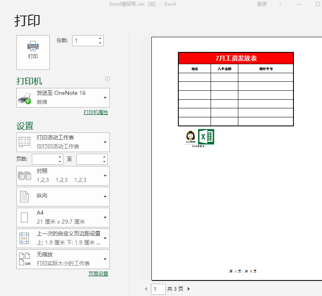
Task: Decrement the ending page number spinner
Action: point(104,161)
